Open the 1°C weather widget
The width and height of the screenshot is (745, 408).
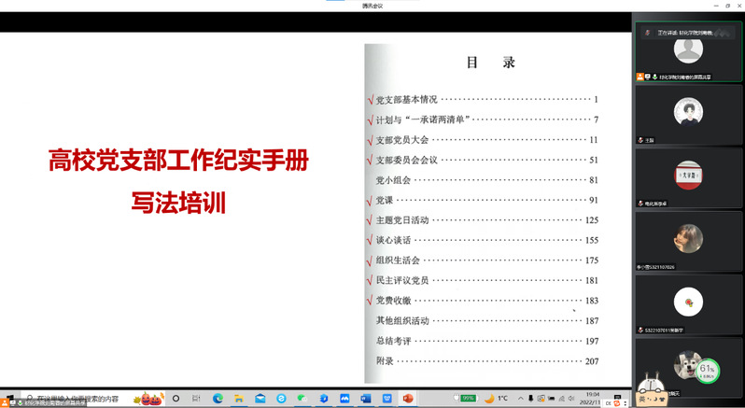[x=497, y=398]
